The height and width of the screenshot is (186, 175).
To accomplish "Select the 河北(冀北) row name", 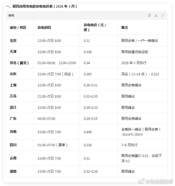I will click(x=19, y=63).
